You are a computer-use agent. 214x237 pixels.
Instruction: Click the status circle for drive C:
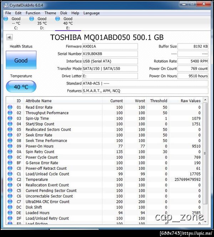tap(6, 19)
